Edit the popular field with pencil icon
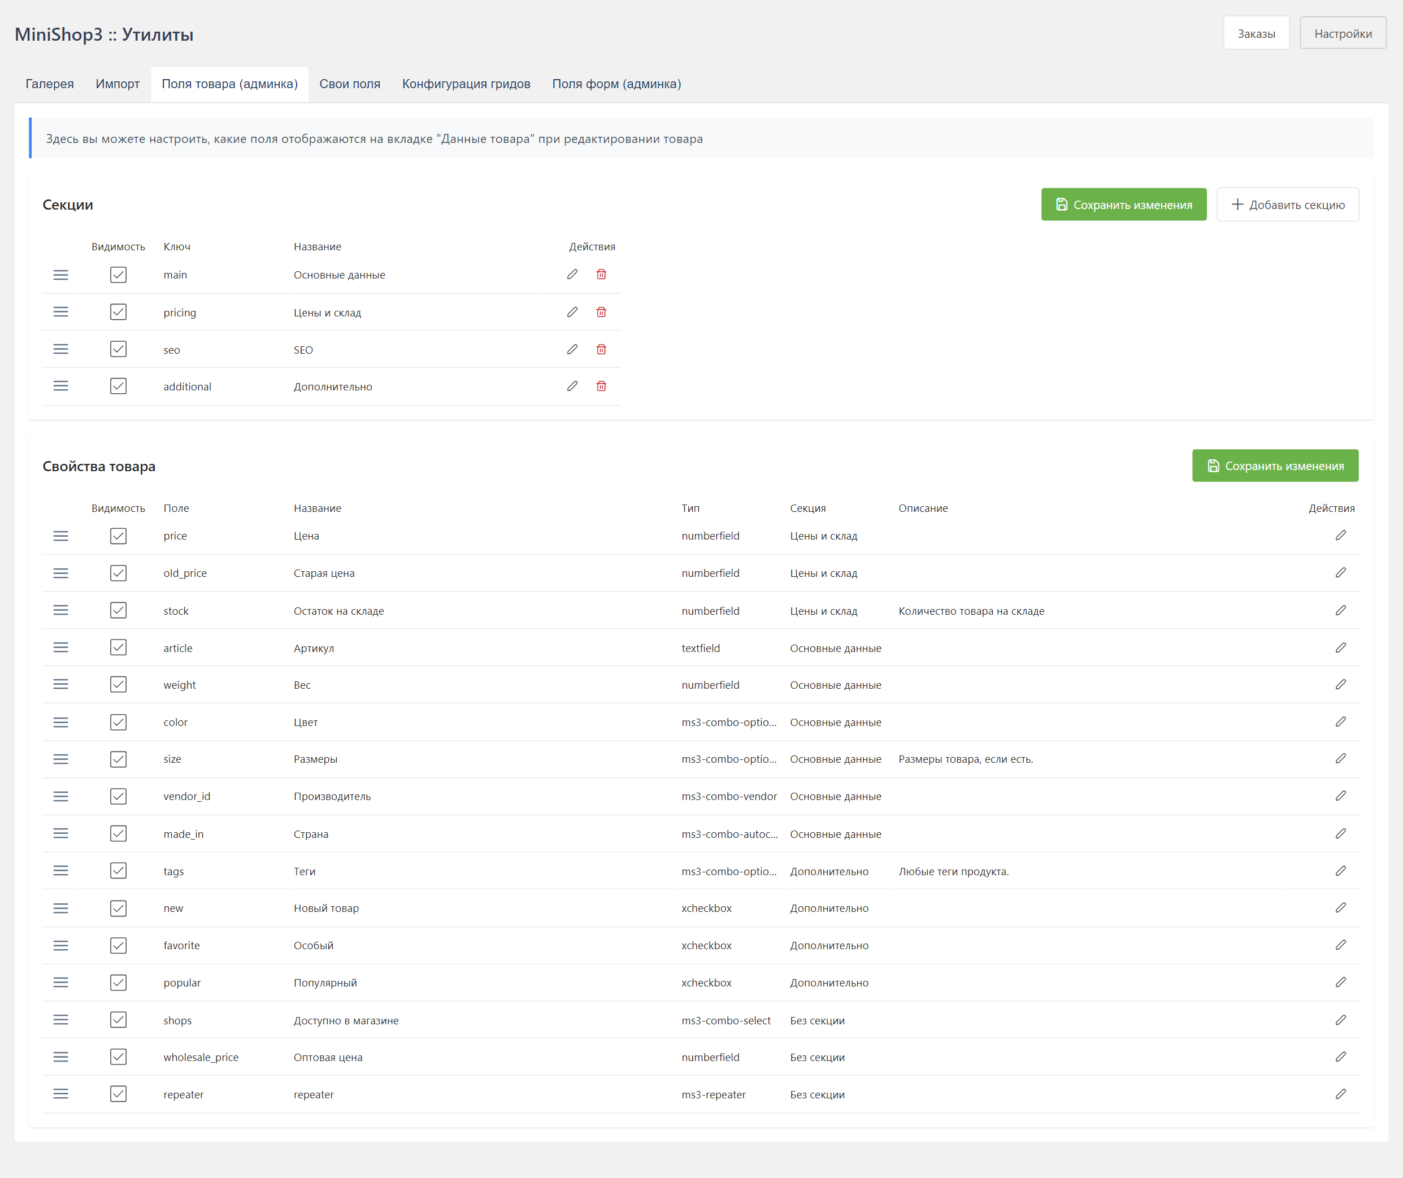This screenshot has width=1403, height=1178. [1340, 982]
